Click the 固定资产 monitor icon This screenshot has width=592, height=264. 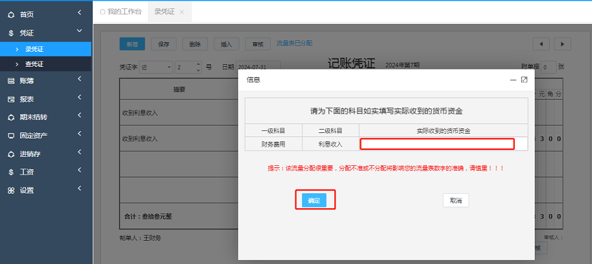(x=11, y=136)
